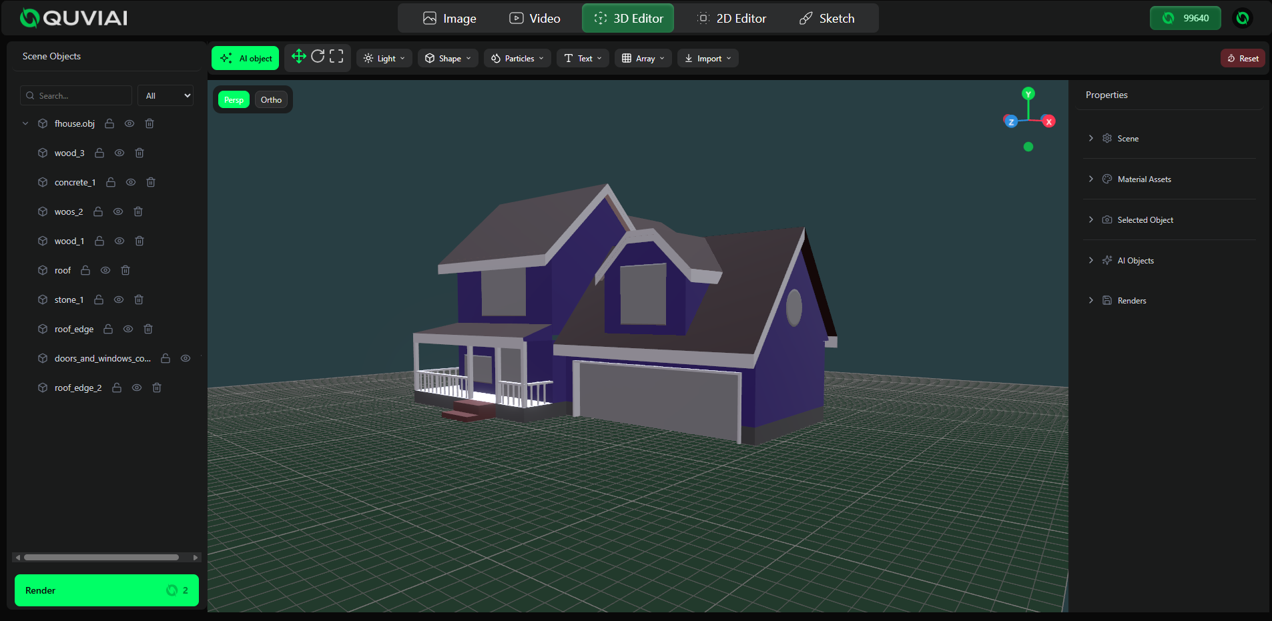
Task: Select the rotate transform tool
Action: click(318, 57)
